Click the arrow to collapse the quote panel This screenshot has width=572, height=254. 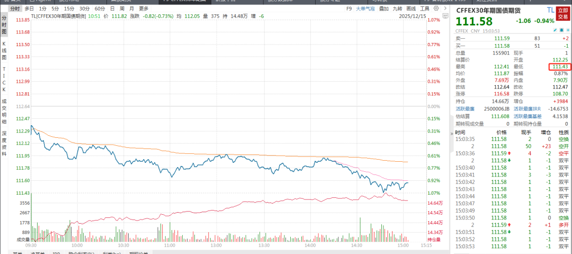[445, 9]
